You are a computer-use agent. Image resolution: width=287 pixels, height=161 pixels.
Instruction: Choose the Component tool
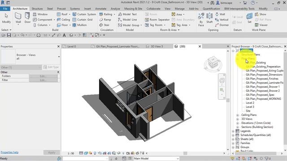(43, 20)
